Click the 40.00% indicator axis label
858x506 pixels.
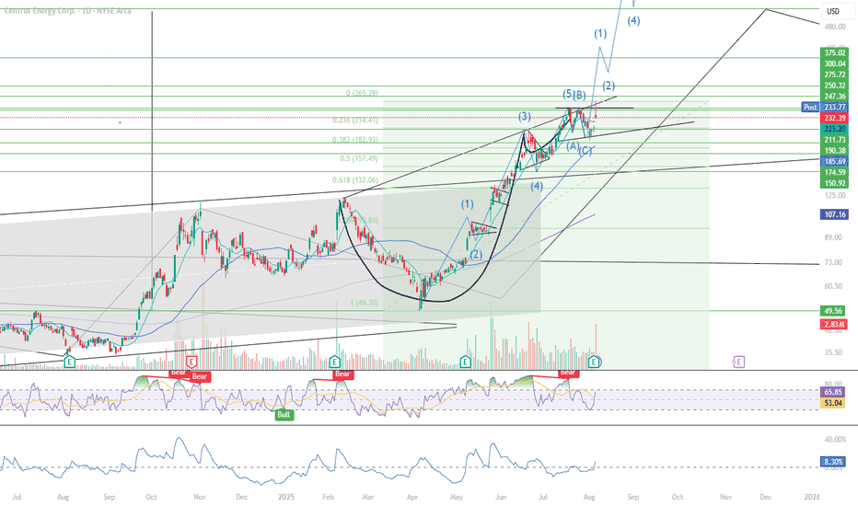[x=835, y=440]
